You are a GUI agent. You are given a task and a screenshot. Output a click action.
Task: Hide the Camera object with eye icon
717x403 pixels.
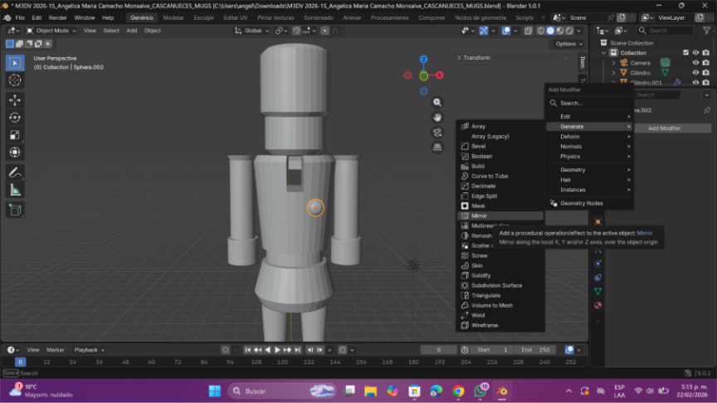[695, 63]
